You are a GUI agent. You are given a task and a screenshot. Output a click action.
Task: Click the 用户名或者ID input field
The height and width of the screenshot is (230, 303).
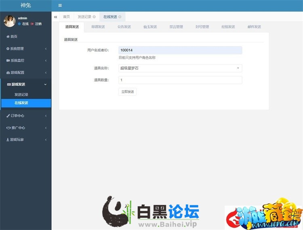click(180, 50)
